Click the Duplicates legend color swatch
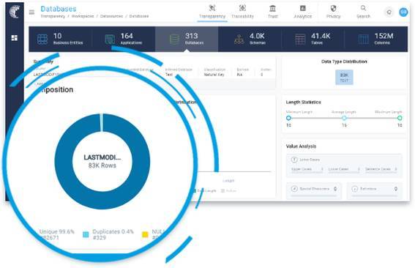The image size is (415, 268). (86, 234)
